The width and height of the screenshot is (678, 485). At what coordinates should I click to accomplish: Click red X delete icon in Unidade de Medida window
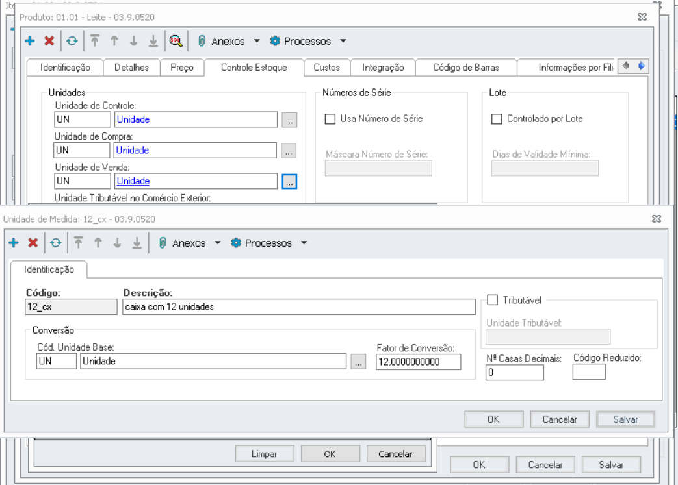click(x=33, y=243)
